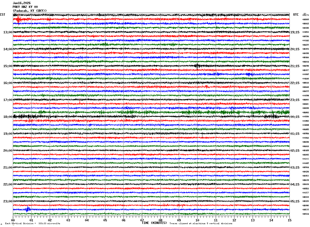Click the Traces clipped at plus/minus 5 divisions note
This screenshot has width=310, height=227.
click(201, 223)
